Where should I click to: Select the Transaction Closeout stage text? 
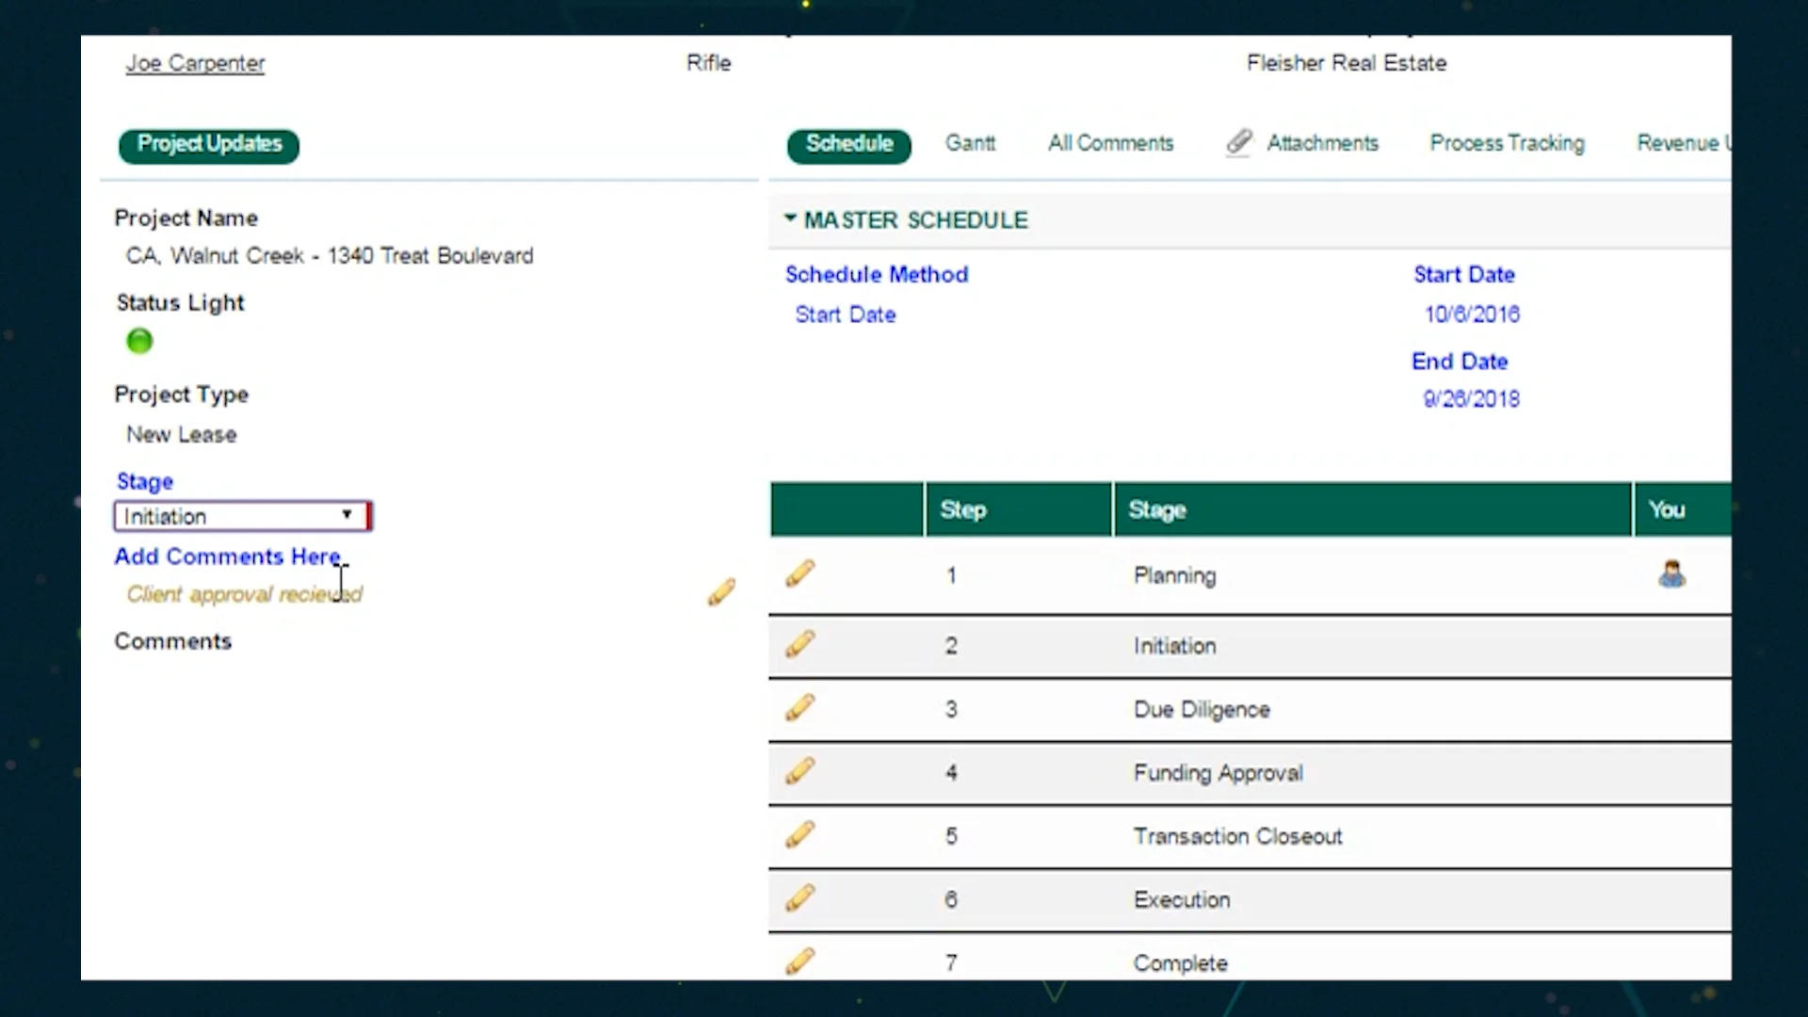click(x=1238, y=836)
